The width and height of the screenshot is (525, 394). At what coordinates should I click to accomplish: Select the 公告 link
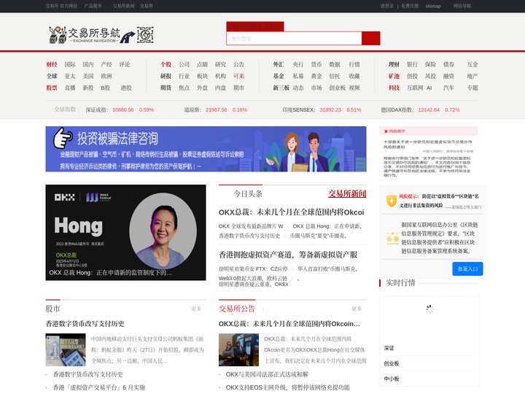tap(238, 64)
